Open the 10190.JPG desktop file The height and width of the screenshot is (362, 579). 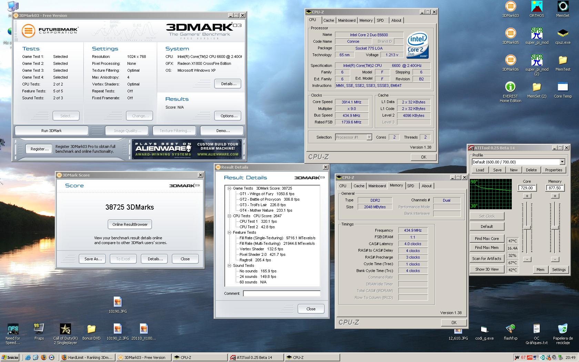point(118,305)
